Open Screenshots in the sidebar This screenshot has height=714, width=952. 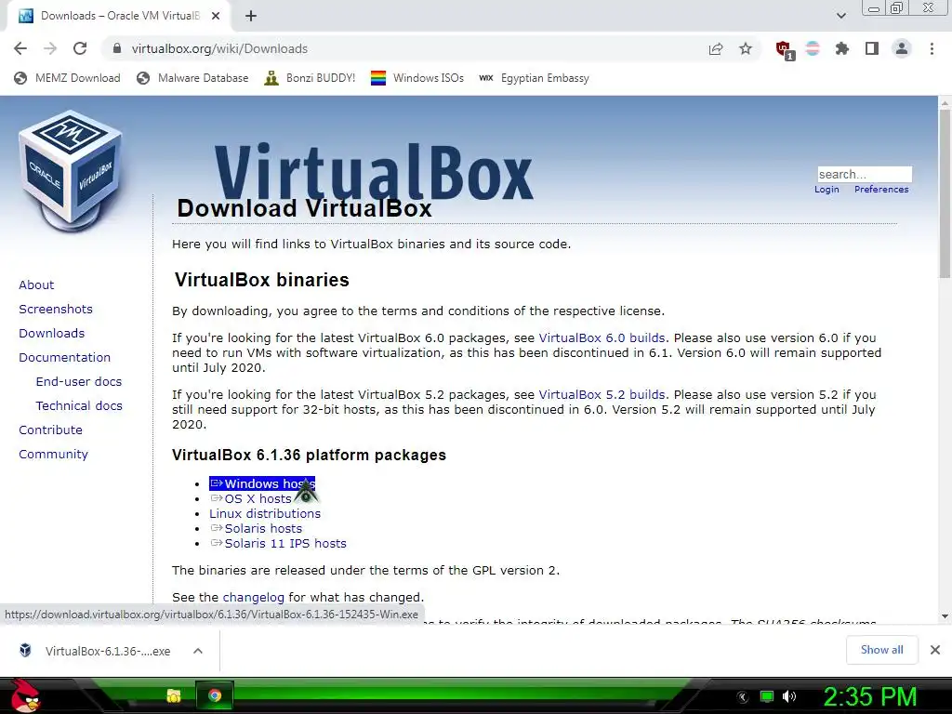pos(56,309)
